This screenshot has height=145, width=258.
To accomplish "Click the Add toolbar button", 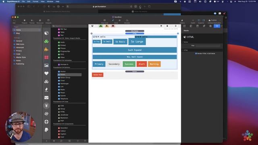I will pos(14,21).
